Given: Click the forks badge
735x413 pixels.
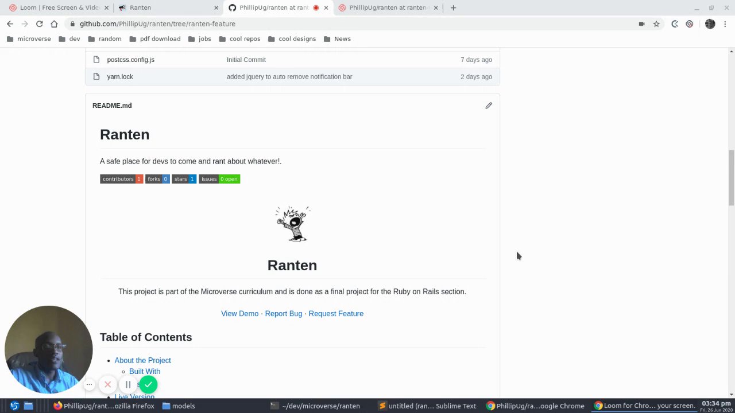Looking at the screenshot, I should (x=157, y=179).
